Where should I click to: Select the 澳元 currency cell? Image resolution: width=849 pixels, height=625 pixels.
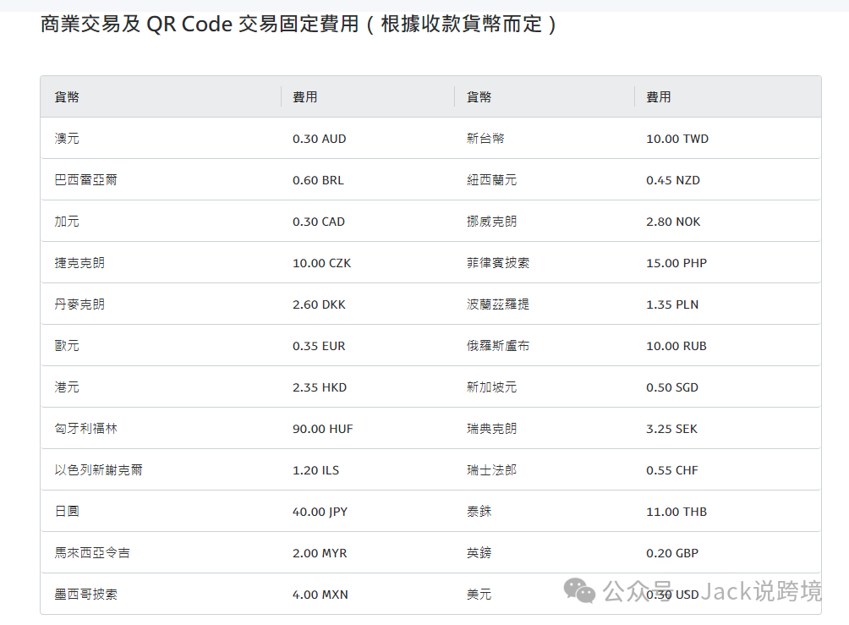pos(67,139)
